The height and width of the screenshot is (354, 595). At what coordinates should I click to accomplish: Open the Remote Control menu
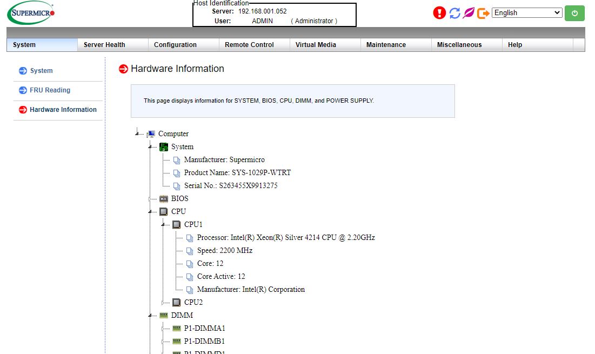(x=254, y=45)
